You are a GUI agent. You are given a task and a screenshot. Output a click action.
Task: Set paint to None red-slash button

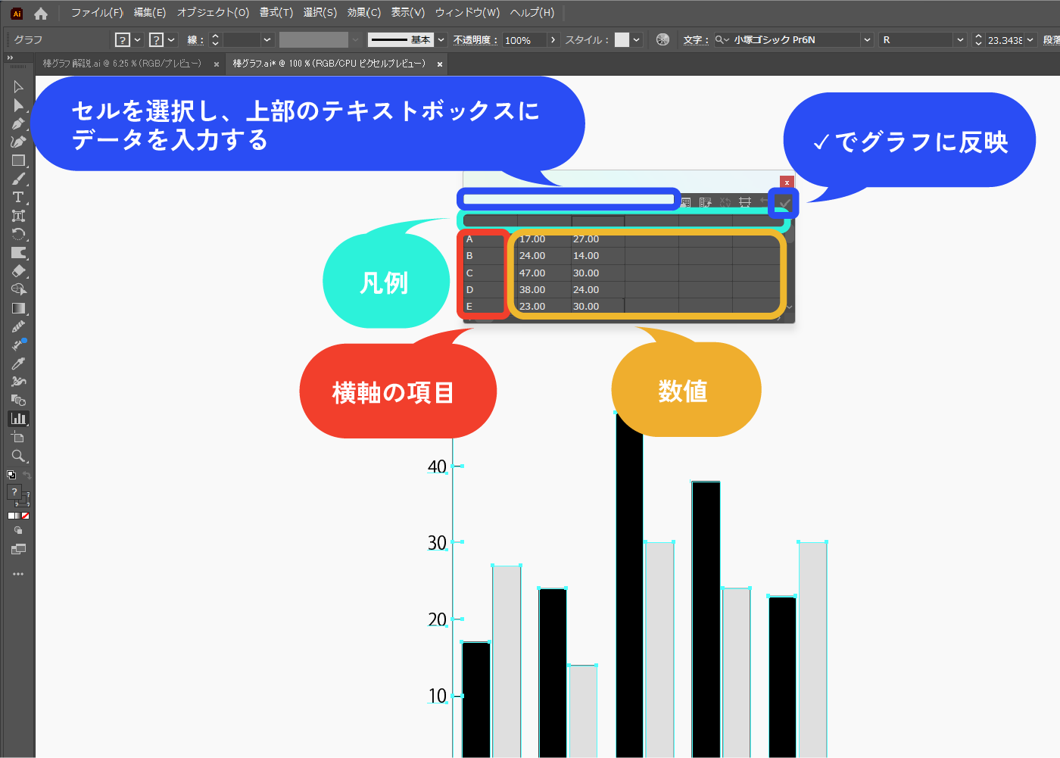pyautogui.click(x=25, y=516)
